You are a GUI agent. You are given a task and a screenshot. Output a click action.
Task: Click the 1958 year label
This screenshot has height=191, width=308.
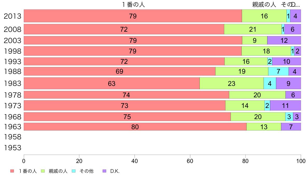pos(12,137)
